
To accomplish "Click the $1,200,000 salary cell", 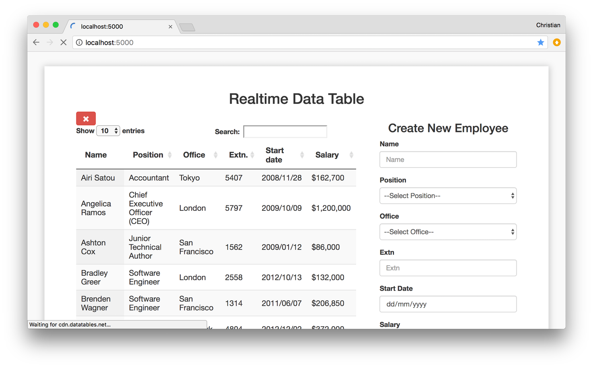I will tap(331, 208).
